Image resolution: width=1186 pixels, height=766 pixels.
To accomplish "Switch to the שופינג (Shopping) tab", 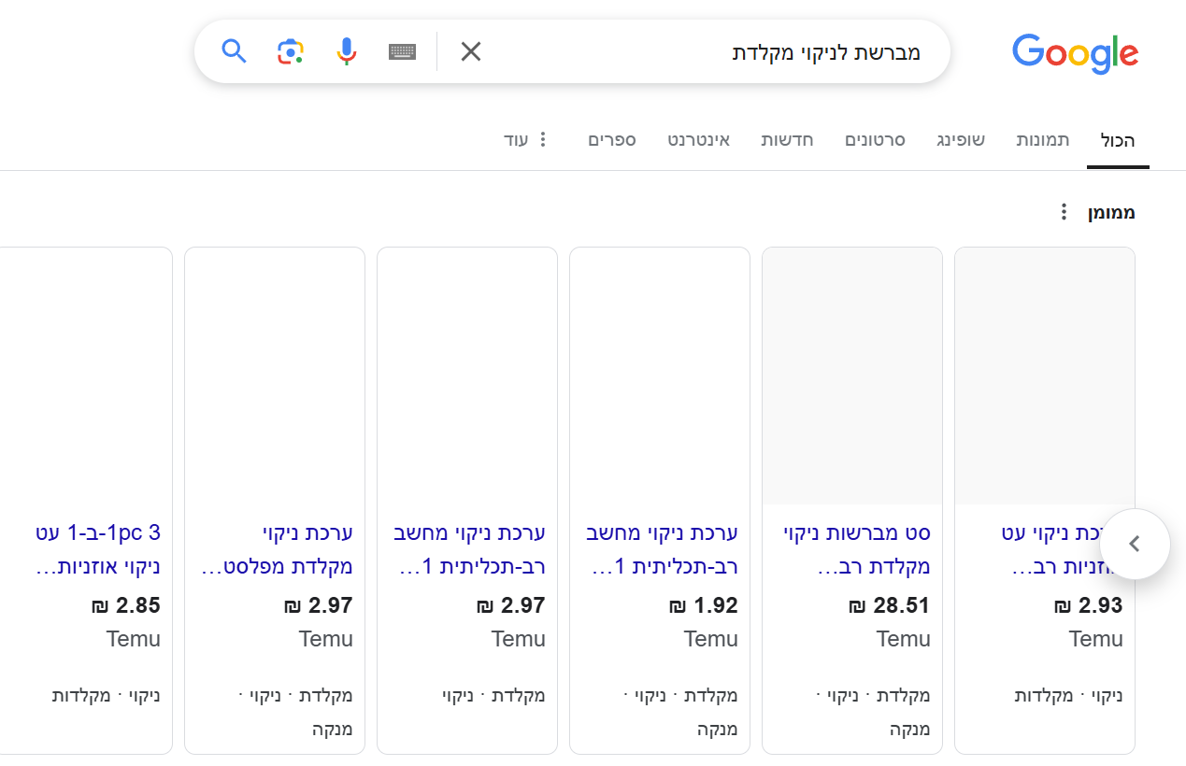I will pos(961,139).
